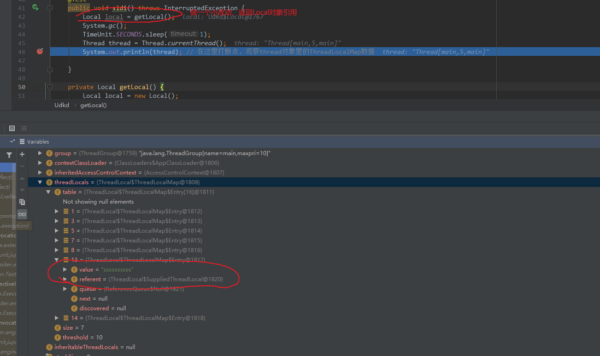Expand table entry 1 node

57,211
